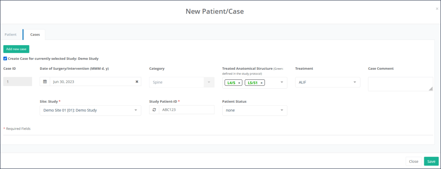The height and width of the screenshot is (169, 441).
Task: Click the Study Patient-ID field with ABC123
Action: click(x=187, y=110)
